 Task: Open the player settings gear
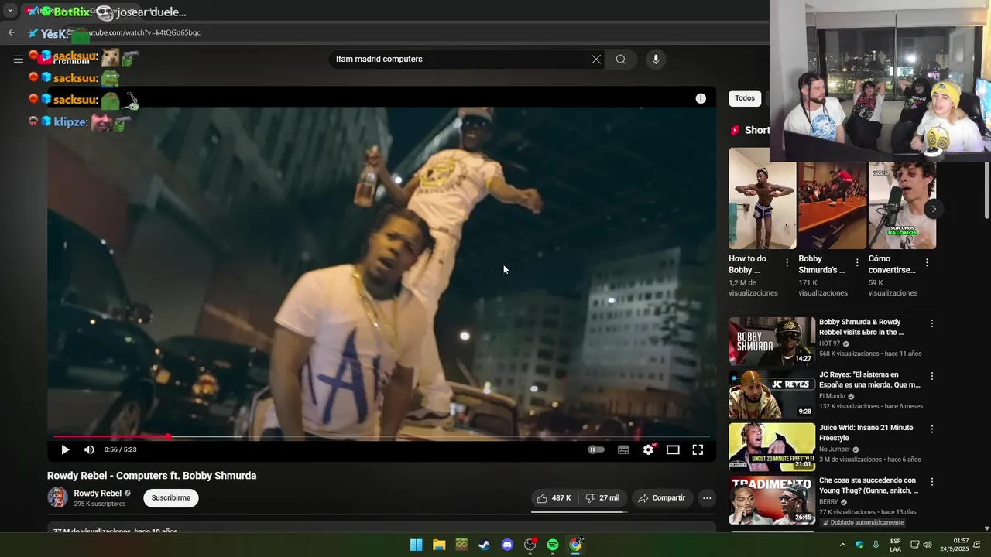pos(648,449)
